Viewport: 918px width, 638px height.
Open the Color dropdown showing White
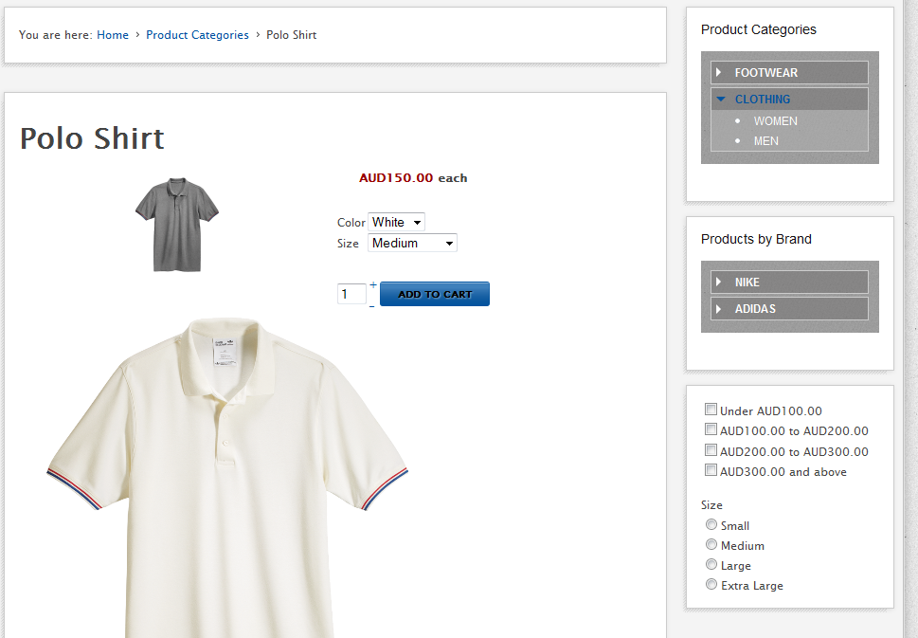tap(396, 222)
